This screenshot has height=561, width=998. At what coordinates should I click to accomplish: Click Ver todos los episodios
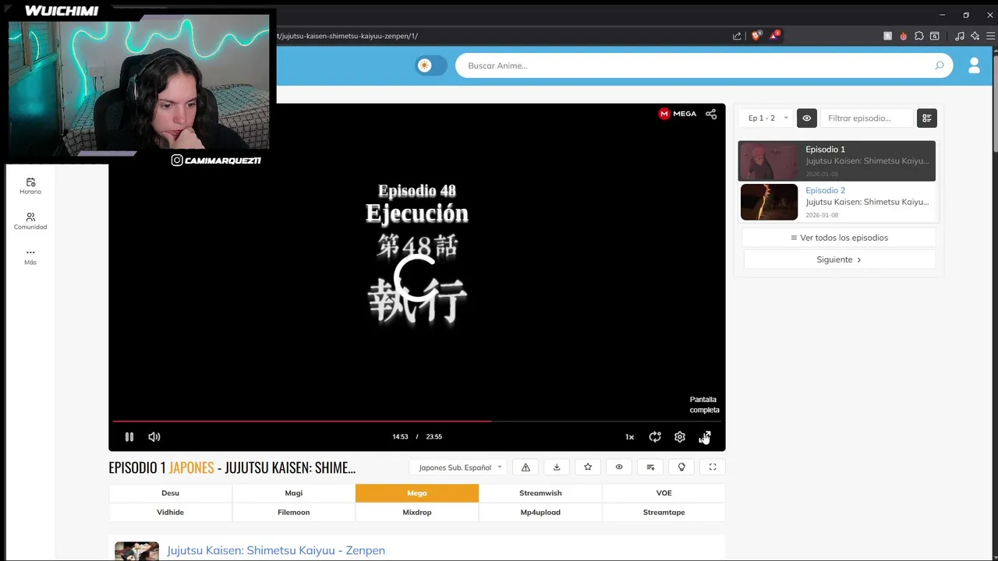point(839,238)
